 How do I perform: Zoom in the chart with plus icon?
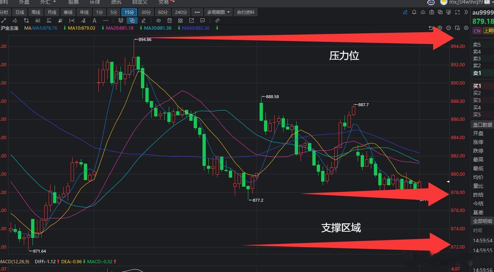click(440, 28)
